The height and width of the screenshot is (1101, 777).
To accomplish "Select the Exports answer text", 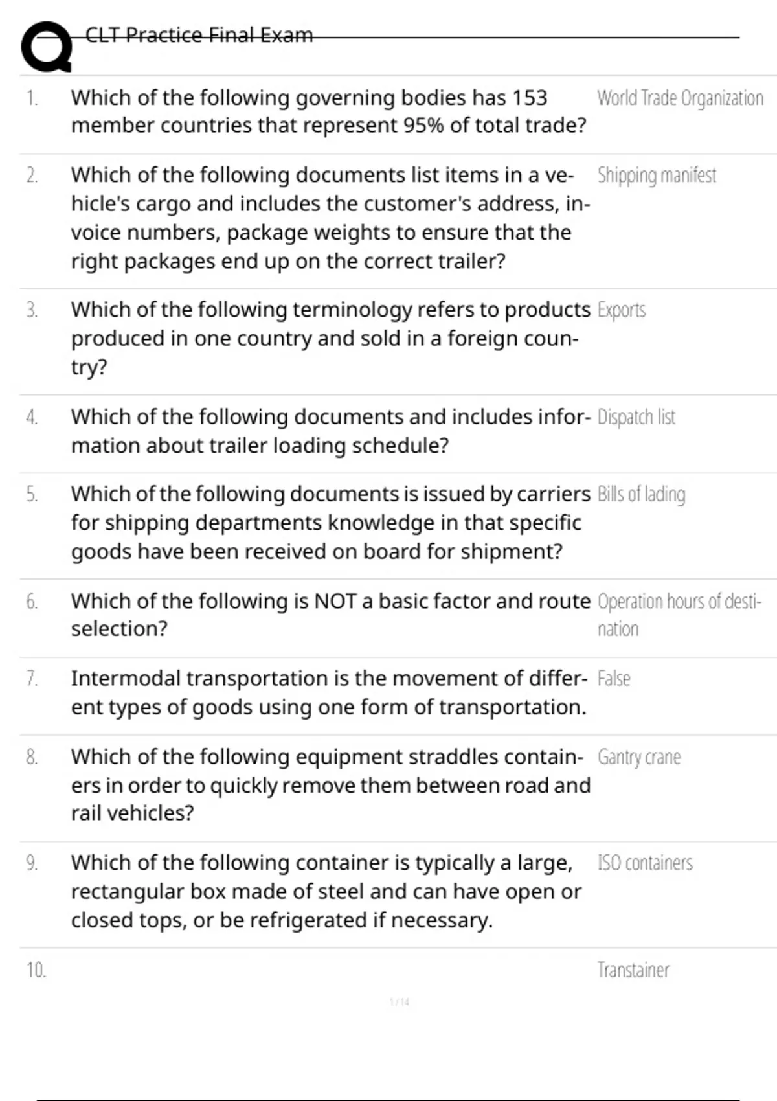I will (x=622, y=310).
